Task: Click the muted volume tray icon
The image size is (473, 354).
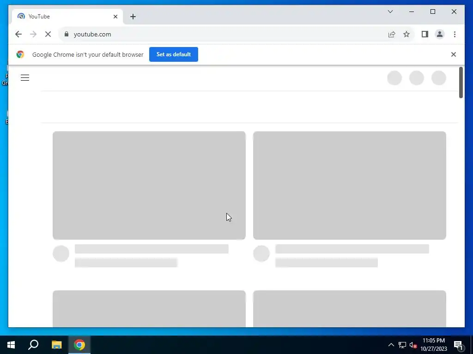Action: 413,345
